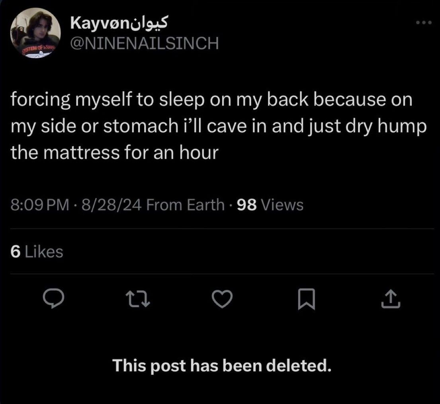
Task: Reply to the post via speech bubble icon
Action: click(53, 299)
